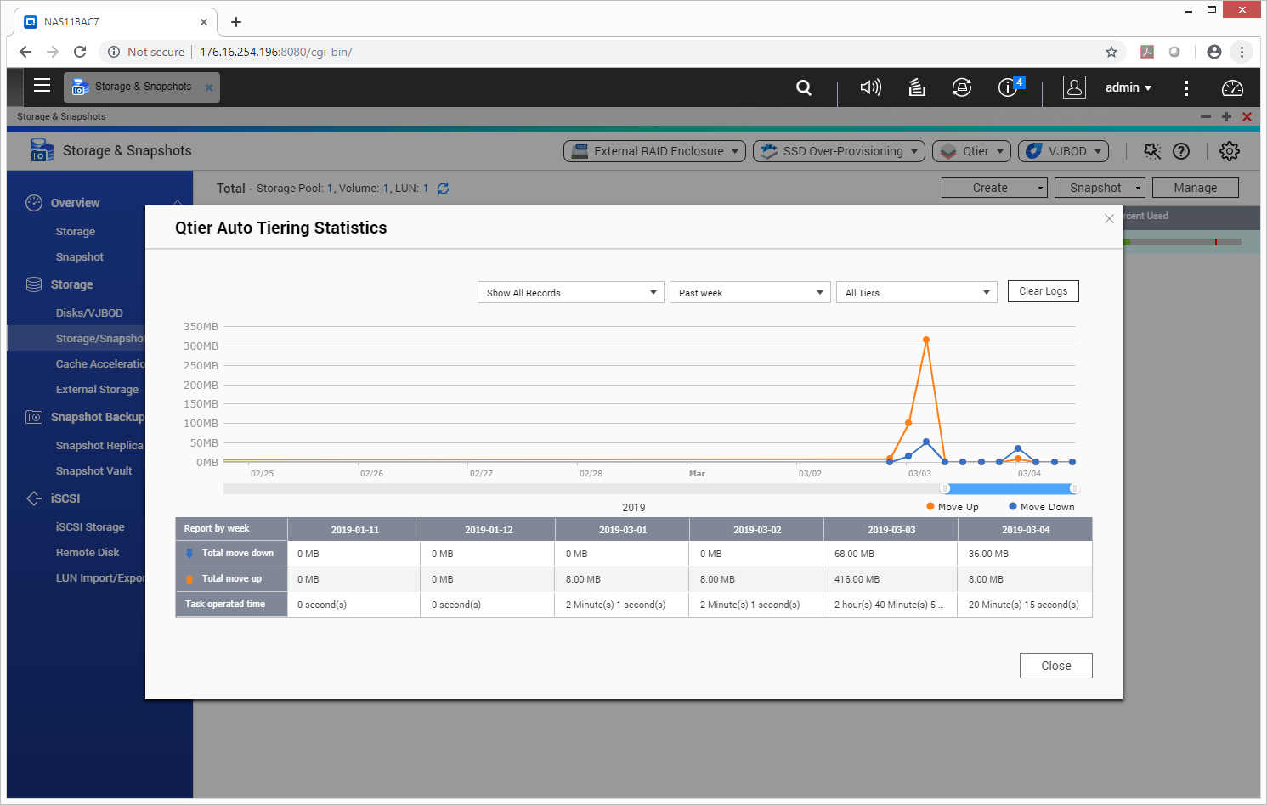Click the Close button in dialog
This screenshot has height=805, width=1267.
pos(1056,666)
